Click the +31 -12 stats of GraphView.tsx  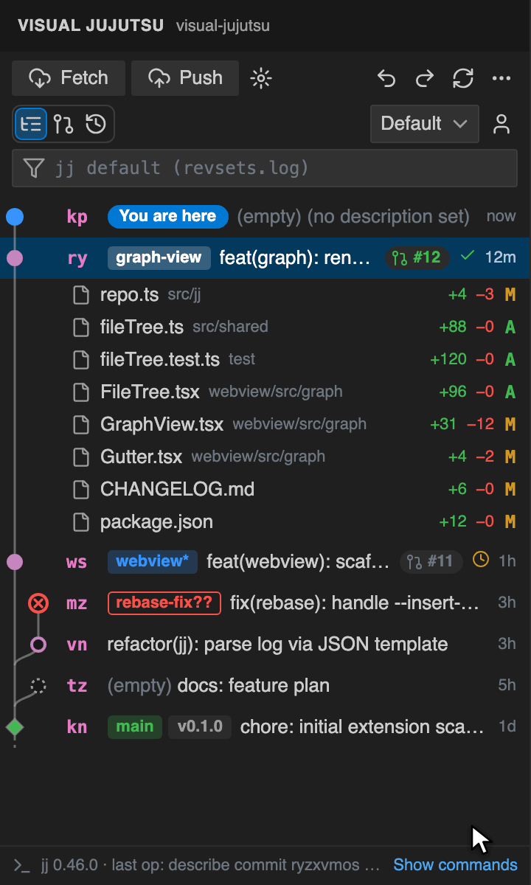point(462,424)
